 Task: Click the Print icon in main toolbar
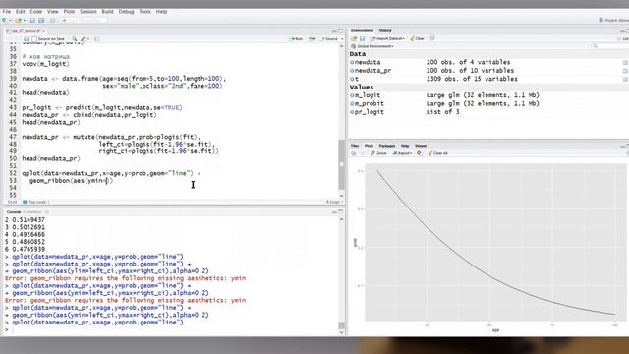point(52,20)
